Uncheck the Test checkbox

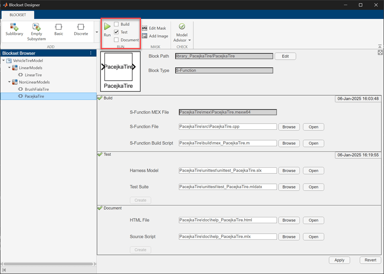(x=116, y=32)
